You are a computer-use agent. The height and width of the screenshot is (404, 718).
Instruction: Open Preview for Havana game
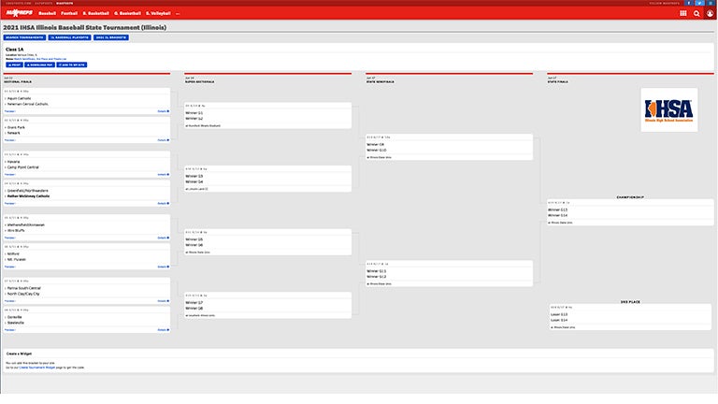[10, 175]
